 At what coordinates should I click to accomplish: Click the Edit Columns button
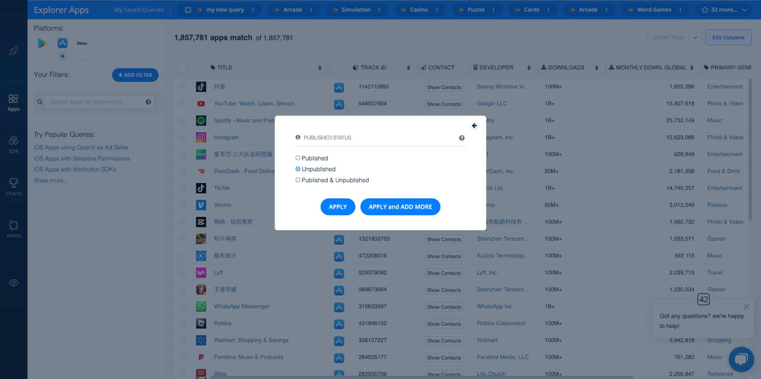point(728,37)
